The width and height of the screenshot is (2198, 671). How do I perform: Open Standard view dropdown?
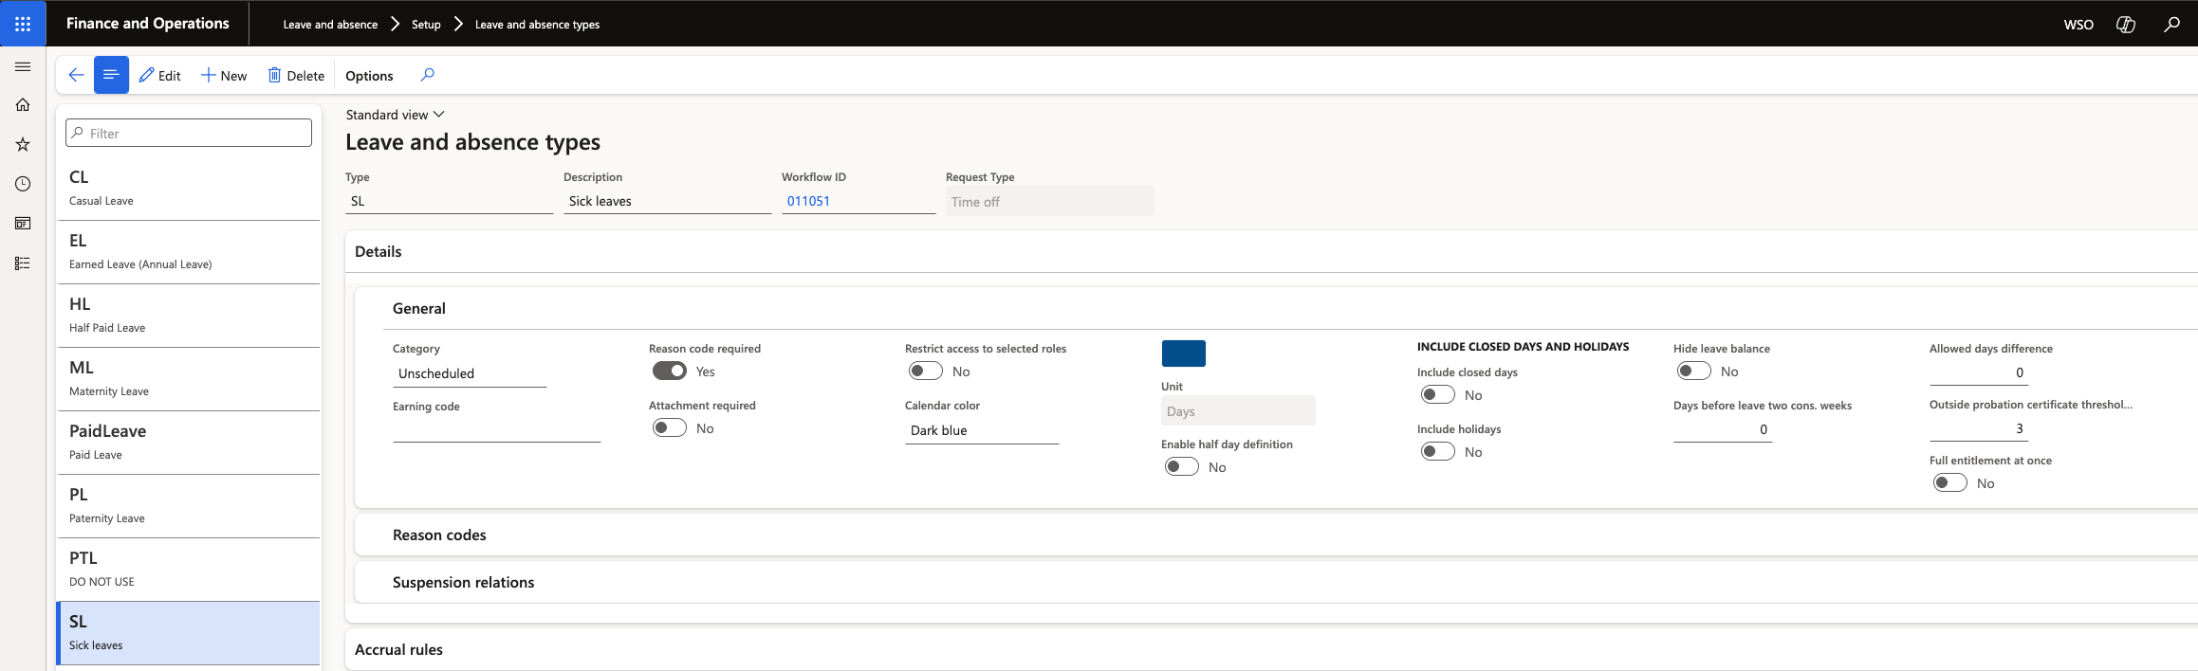(x=395, y=115)
